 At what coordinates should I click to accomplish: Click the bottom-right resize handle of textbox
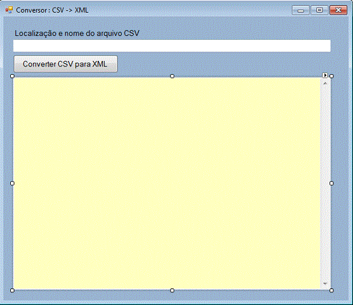(331, 290)
